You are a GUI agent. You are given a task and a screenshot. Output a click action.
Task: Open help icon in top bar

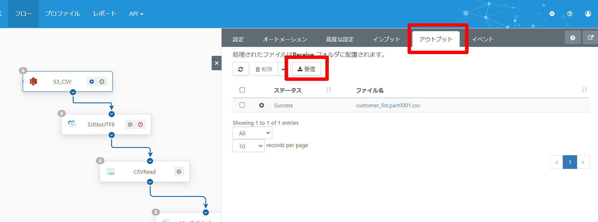[570, 14]
